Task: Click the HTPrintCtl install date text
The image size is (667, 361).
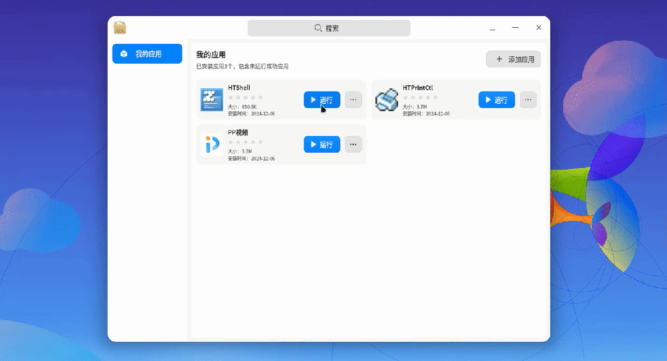Action: tap(427, 114)
